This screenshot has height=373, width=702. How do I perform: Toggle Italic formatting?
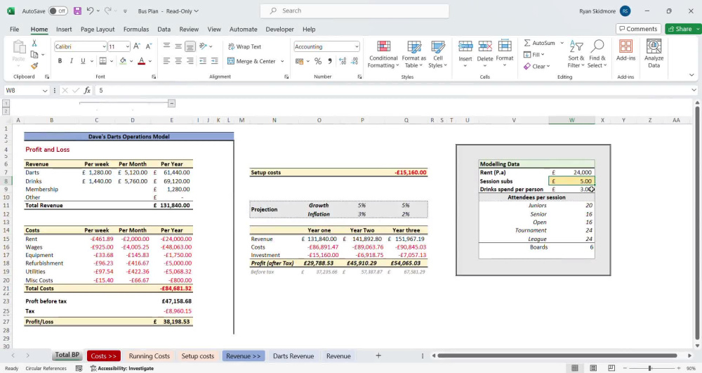[71, 61]
